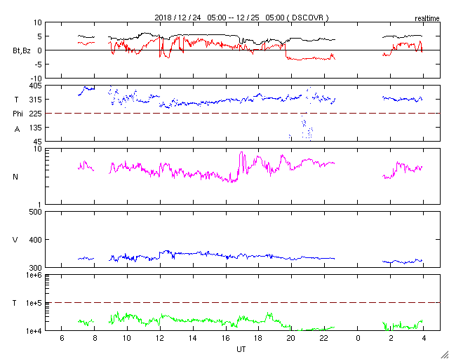
Task: Click the '225' tick label on Phi panel
Action: pyautogui.click(x=36, y=114)
